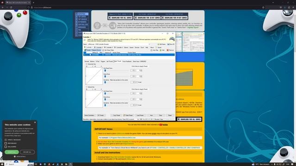Click the gamepad icon in x360ce header
296x166 pixels.
pos(172,39)
